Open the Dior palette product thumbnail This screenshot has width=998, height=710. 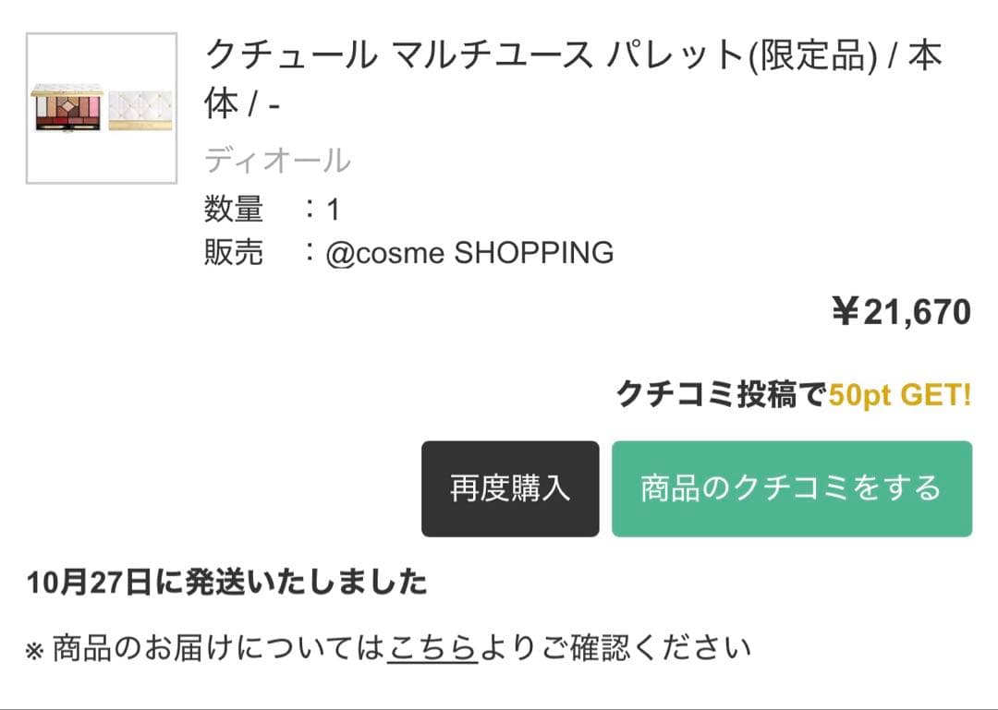(102, 109)
